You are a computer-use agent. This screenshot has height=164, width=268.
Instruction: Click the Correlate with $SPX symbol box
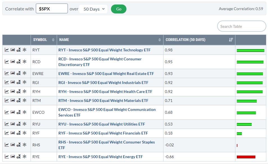tap(52, 9)
